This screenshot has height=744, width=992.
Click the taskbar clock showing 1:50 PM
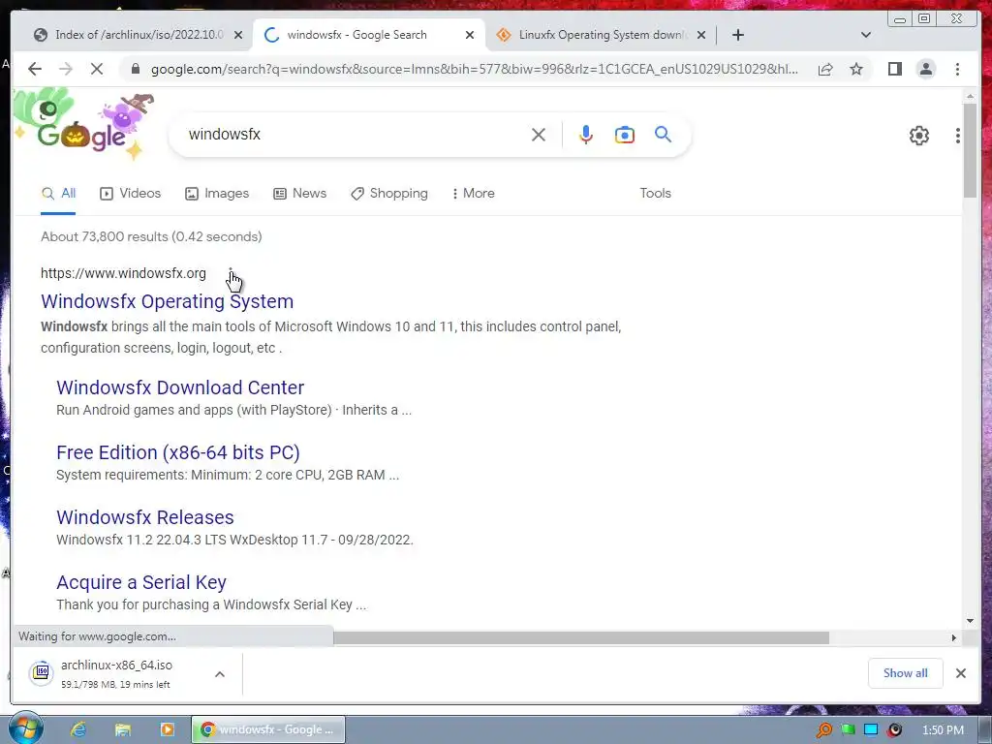pyautogui.click(x=944, y=730)
